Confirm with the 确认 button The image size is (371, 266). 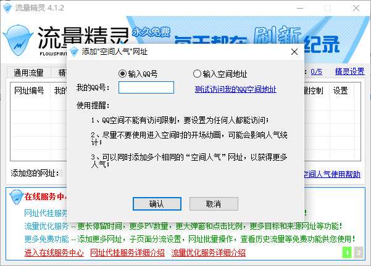(x=157, y=204)
